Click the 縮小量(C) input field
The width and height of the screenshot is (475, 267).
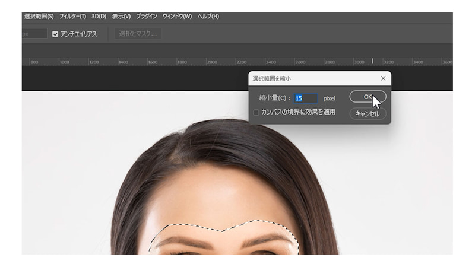(306, 98)
